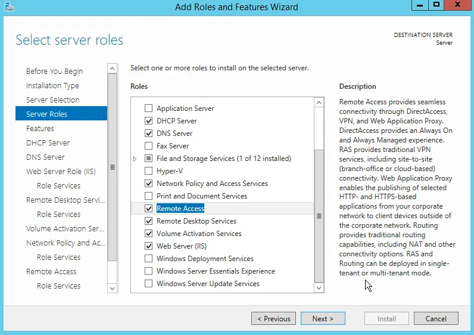Check Windows Server Update Services

149,284
